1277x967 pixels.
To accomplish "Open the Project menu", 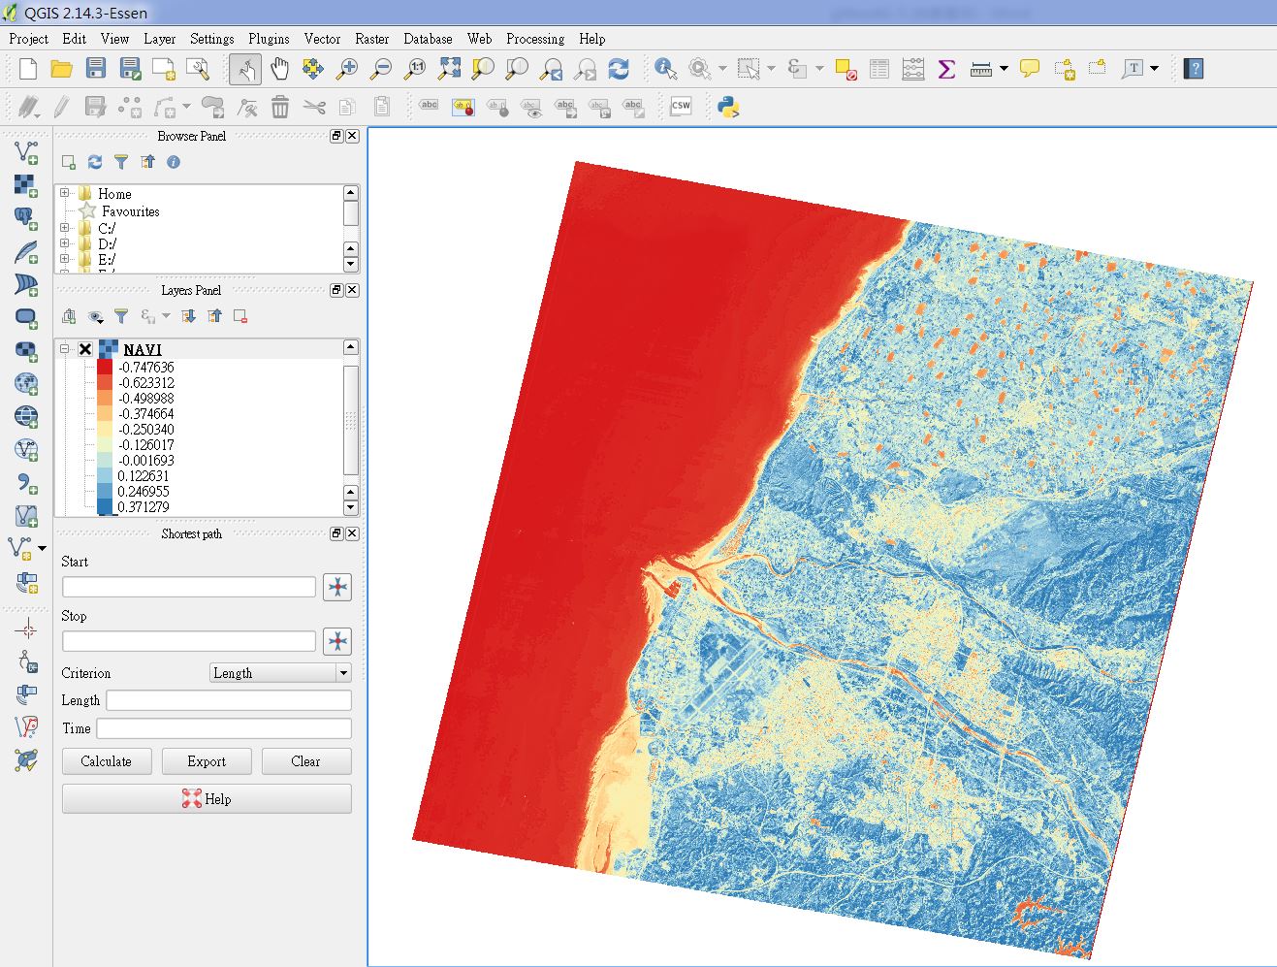I will (28, 39).
